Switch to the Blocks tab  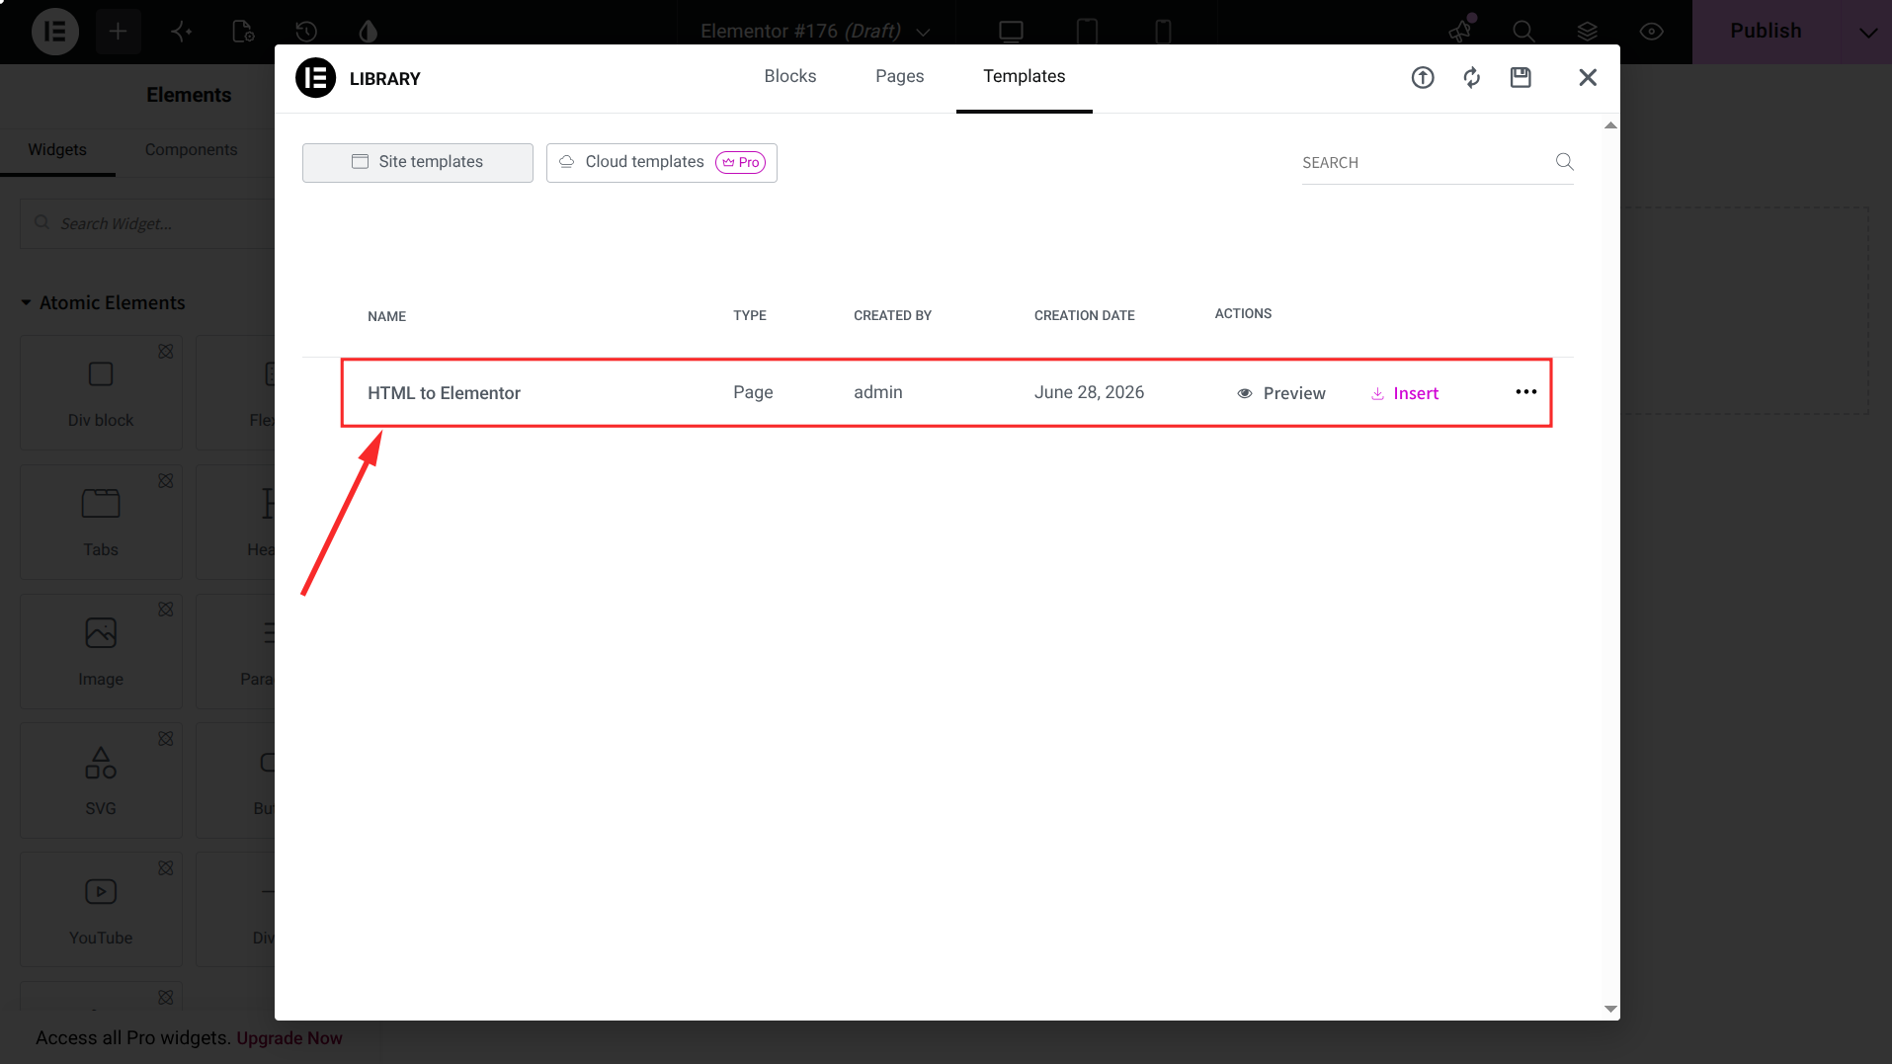click(790, 76)
